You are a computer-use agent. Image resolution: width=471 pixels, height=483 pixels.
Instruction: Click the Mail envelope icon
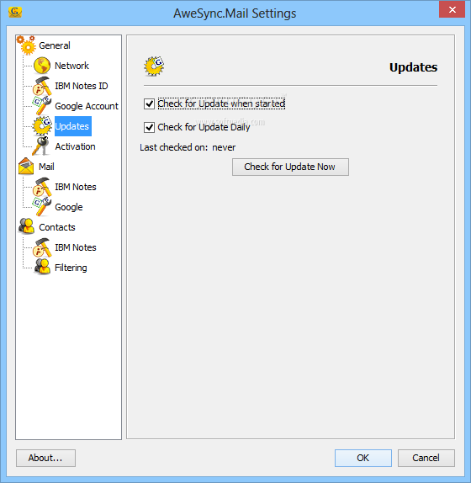26,167
